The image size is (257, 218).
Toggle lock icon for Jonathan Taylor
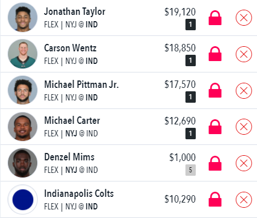pos(215,18)
